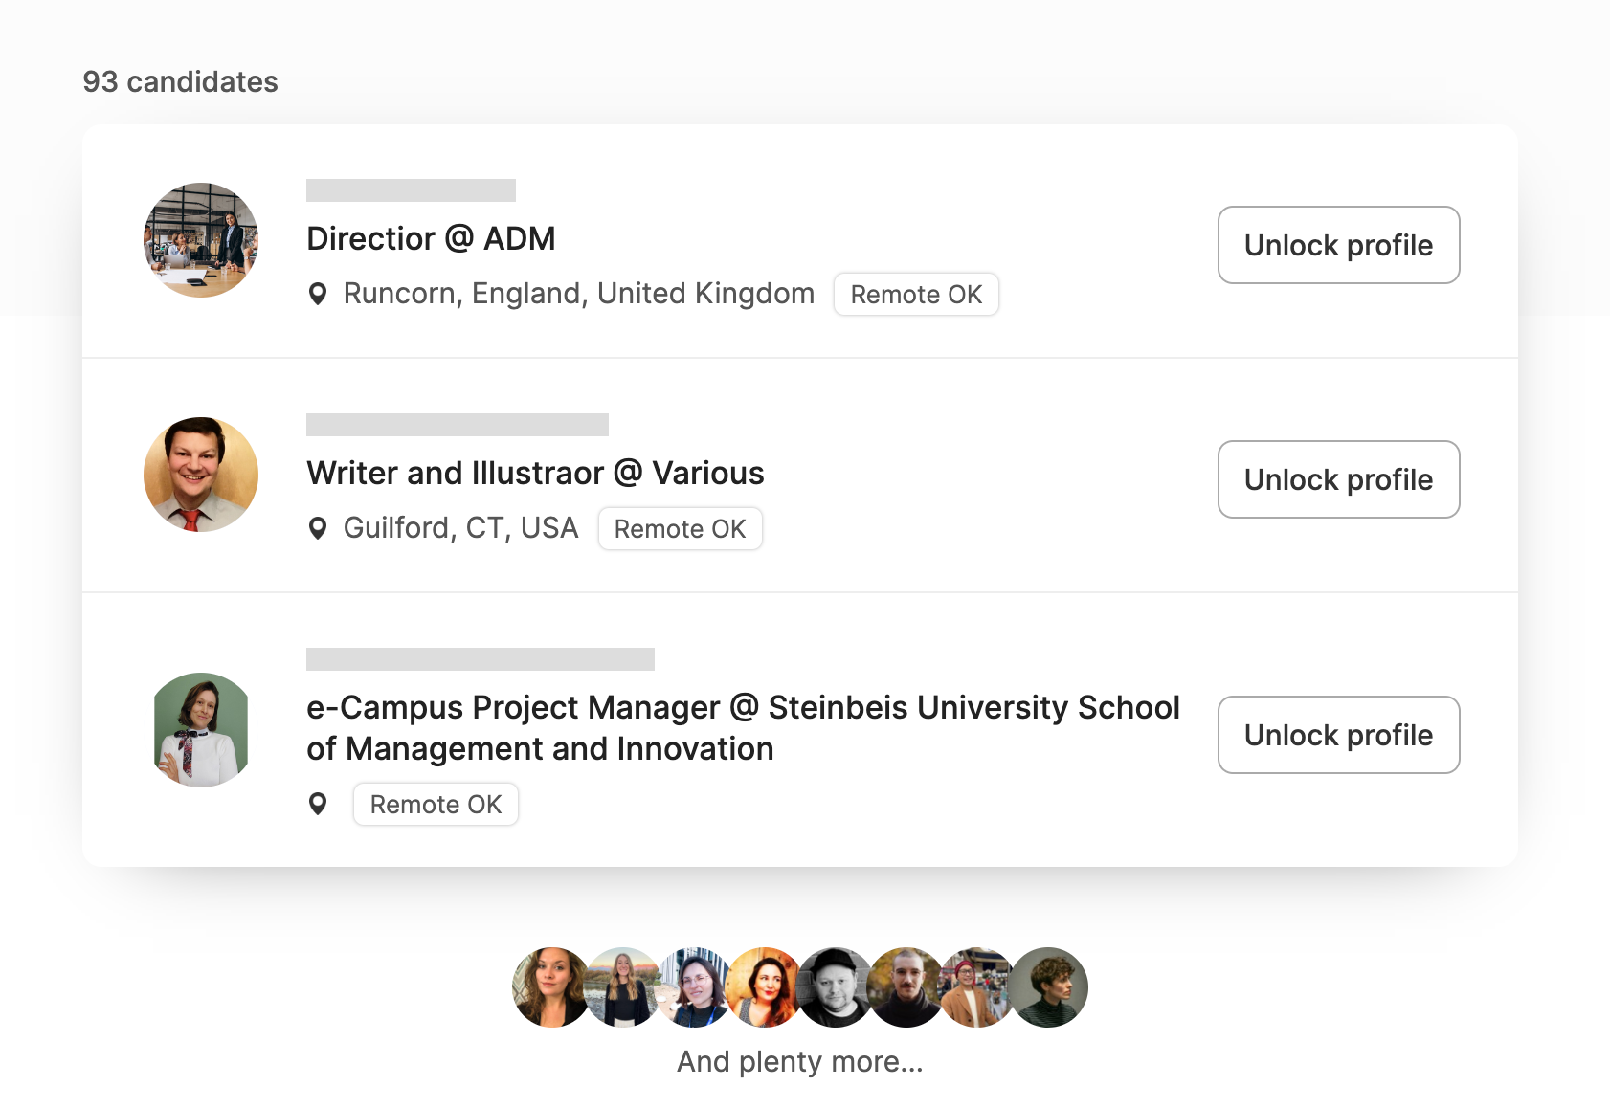Unlock the Writer and Illustraor profile
The width and height of the screenshot is (1610, 1108).
point(1338,479)
